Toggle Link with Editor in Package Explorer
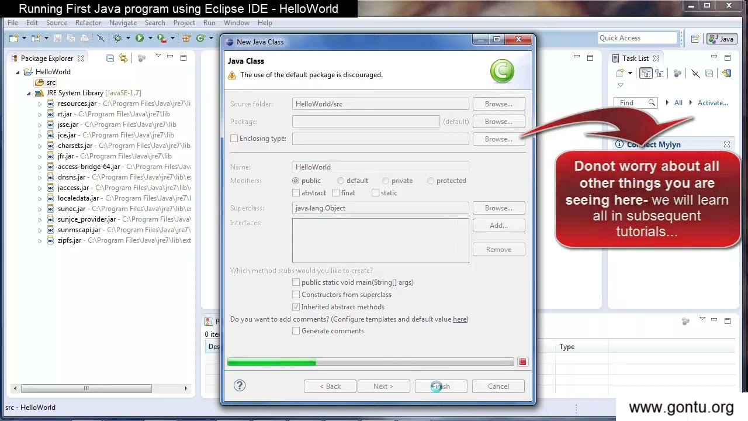This screenshot has height=421, width=748. [x=123, y=58]
